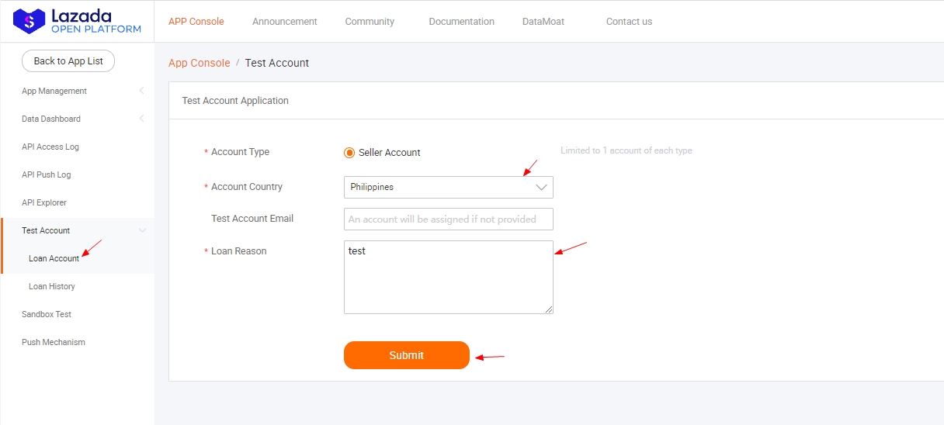This screenshot has height=425, width=944.
Task: Click the Lazada Open Platform logo
Action: click(77, 22)
